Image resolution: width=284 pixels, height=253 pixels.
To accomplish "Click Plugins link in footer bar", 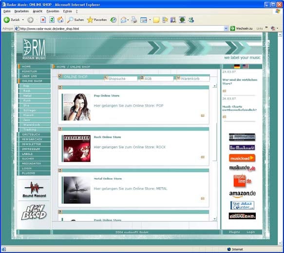I will [234, 232].
